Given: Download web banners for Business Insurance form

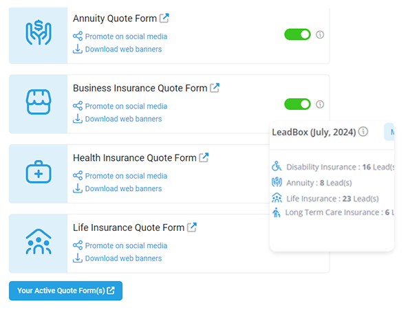Looking at the screenshot, I should (123, 119).
